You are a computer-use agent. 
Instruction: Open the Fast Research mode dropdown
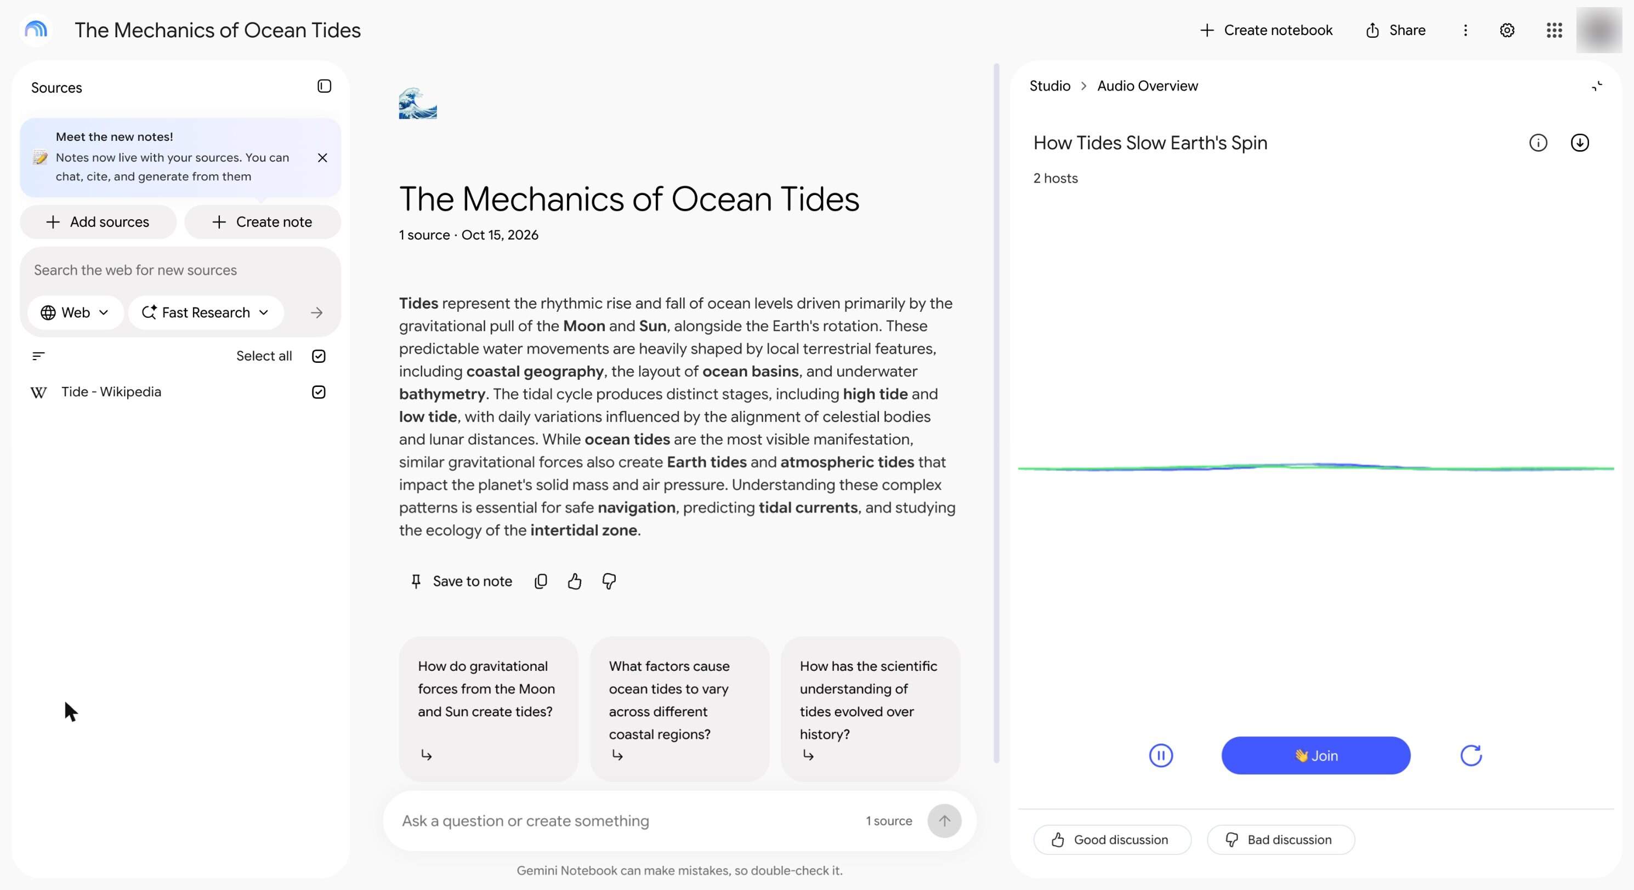[206, 312]
